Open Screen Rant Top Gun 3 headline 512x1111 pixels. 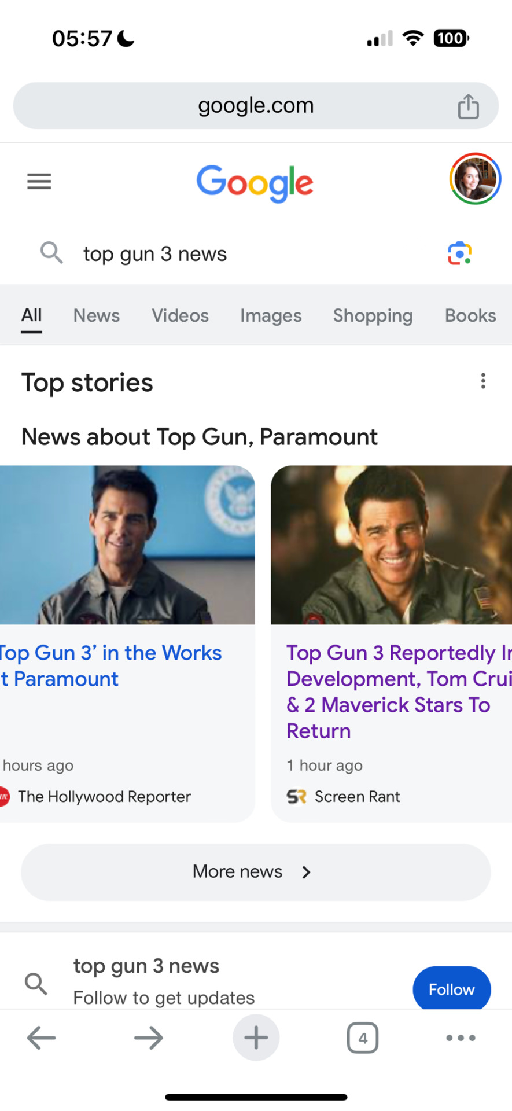(x=399, y=691)
